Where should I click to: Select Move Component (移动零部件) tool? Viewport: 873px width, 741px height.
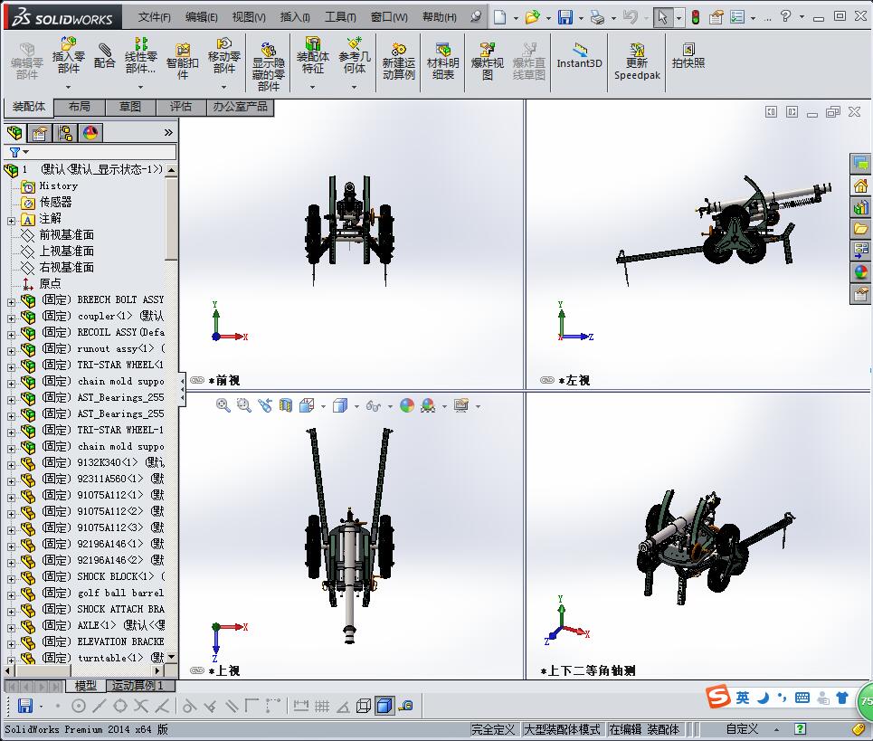(223, 56)
